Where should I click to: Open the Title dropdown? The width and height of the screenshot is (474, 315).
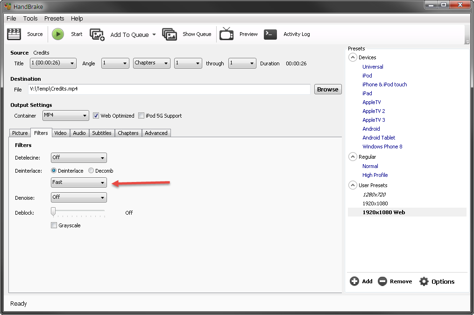(53, 63)
